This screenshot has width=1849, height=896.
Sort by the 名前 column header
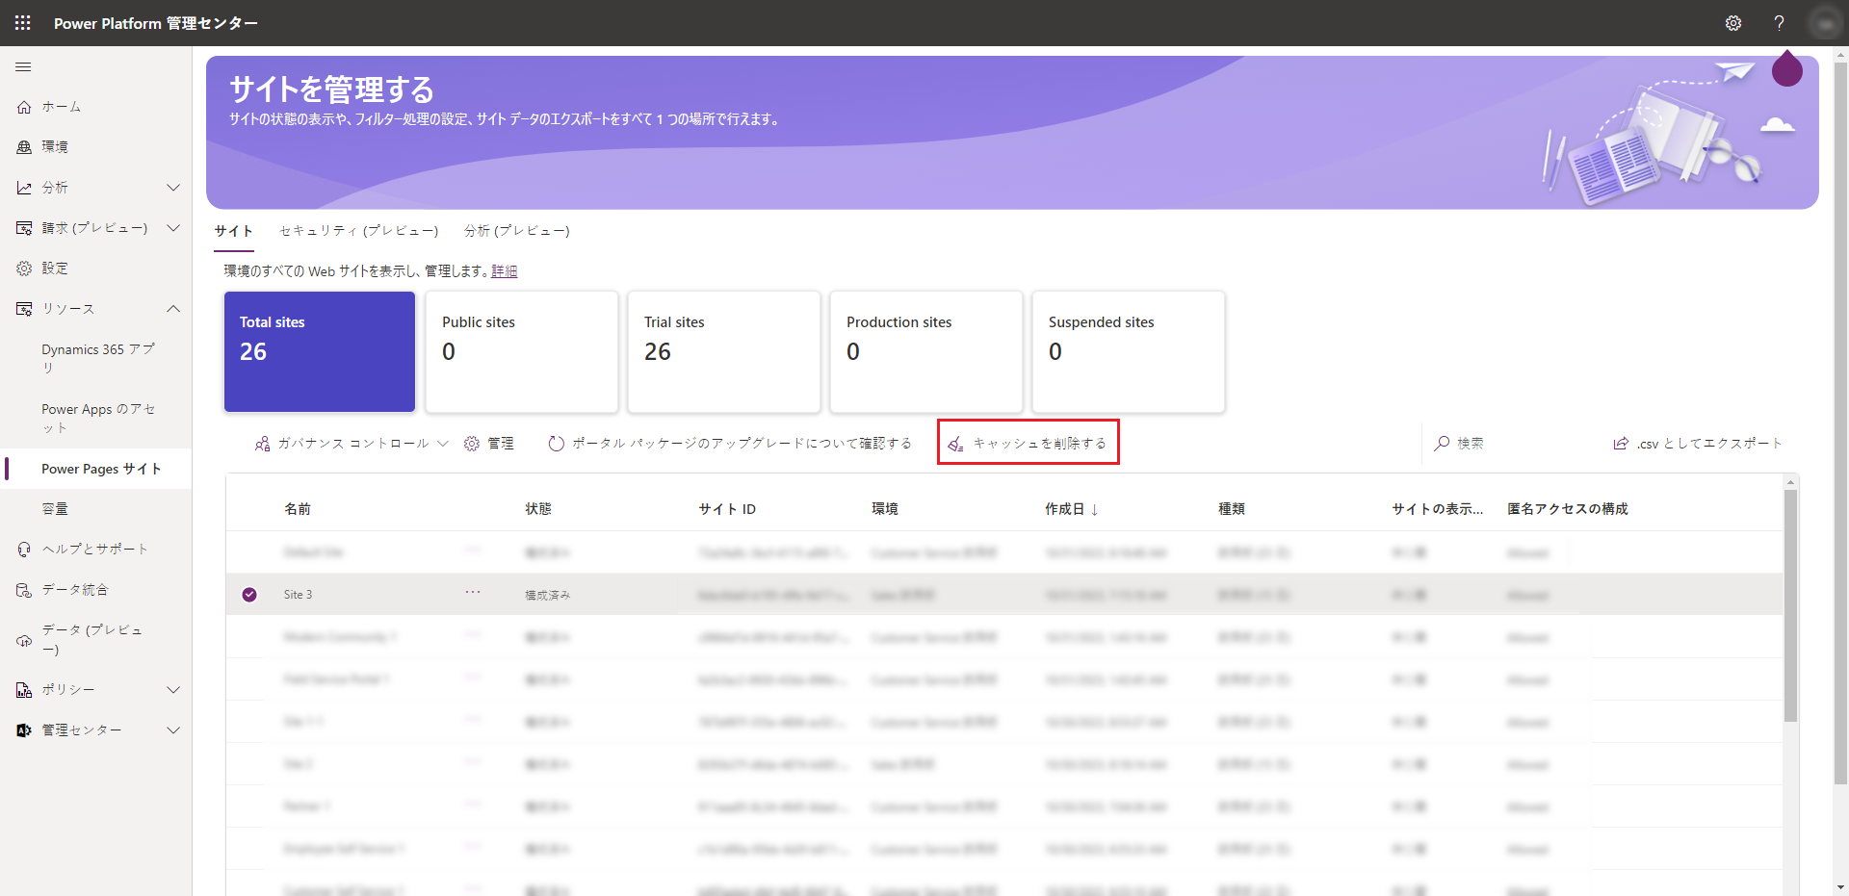pos(298,509)
